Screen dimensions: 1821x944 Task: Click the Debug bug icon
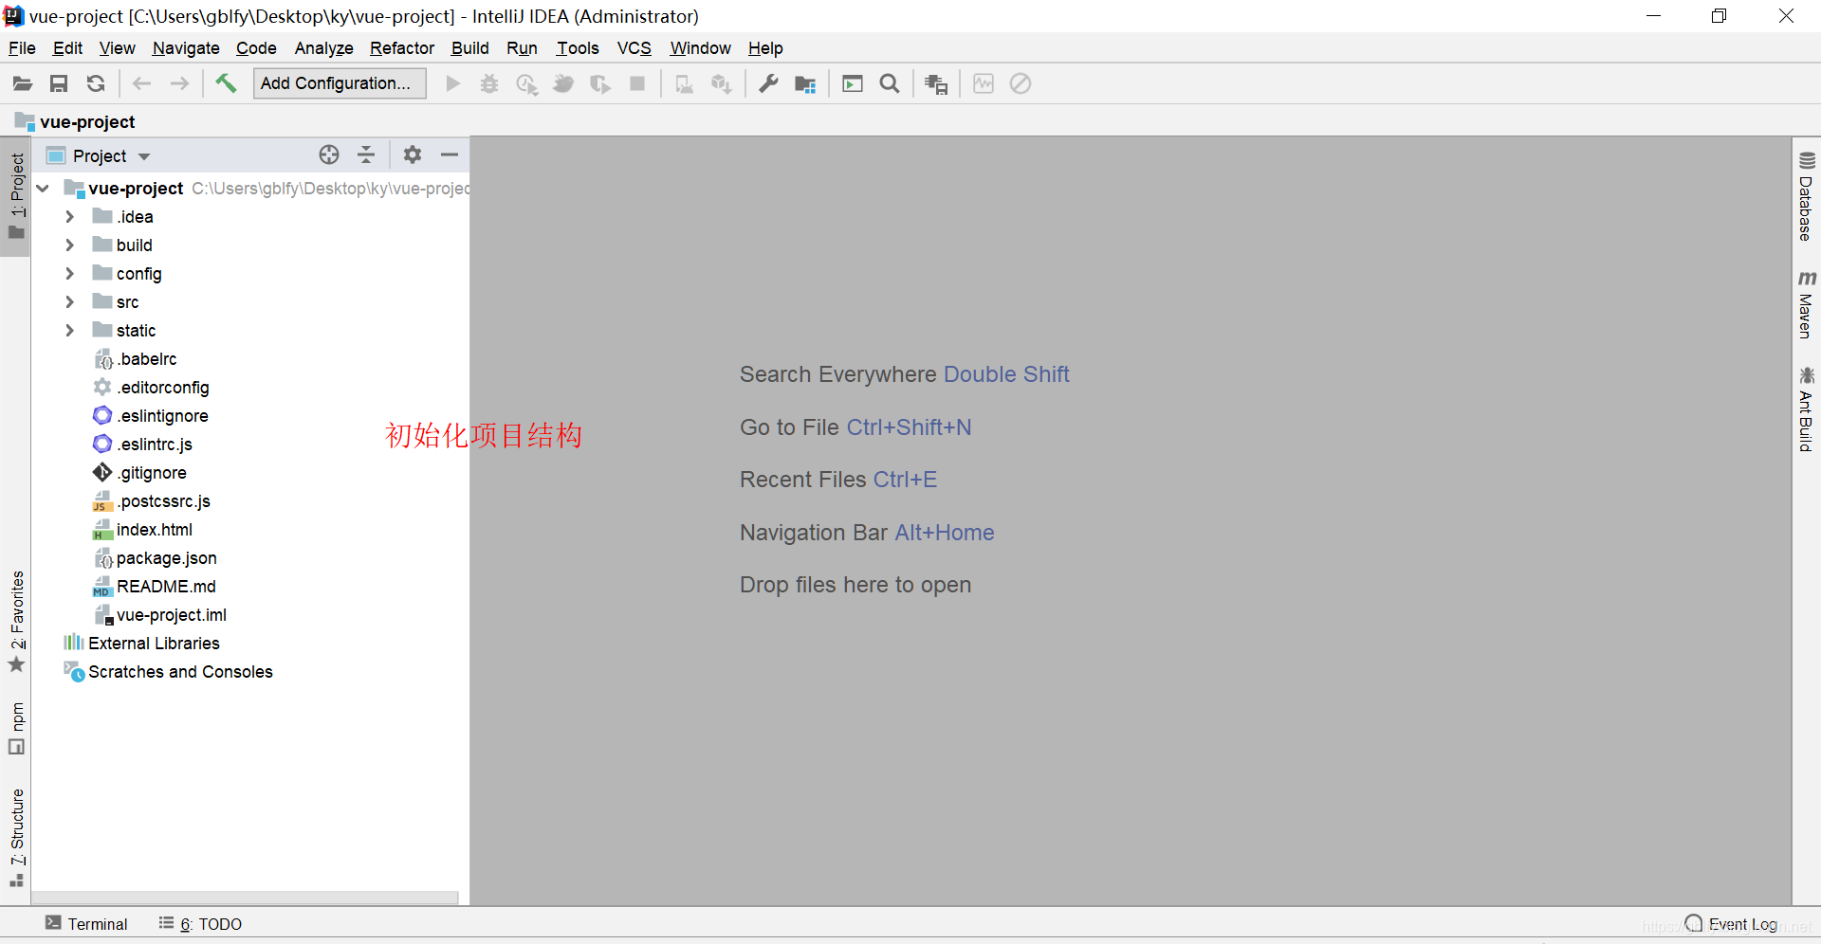coord(489,84)
